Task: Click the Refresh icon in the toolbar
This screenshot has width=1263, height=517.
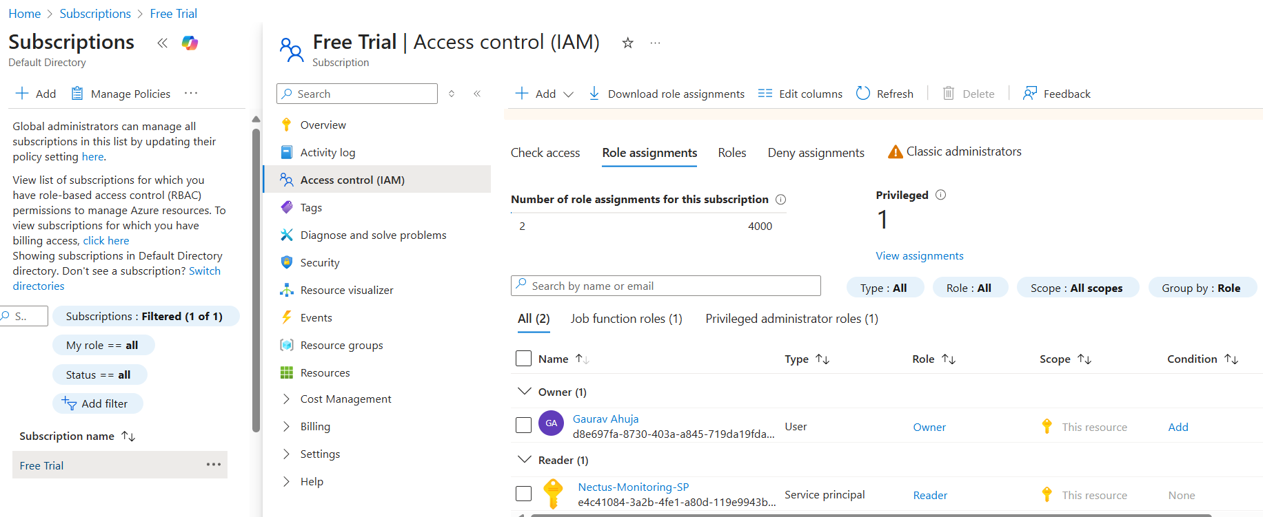Action: (863, 93)
